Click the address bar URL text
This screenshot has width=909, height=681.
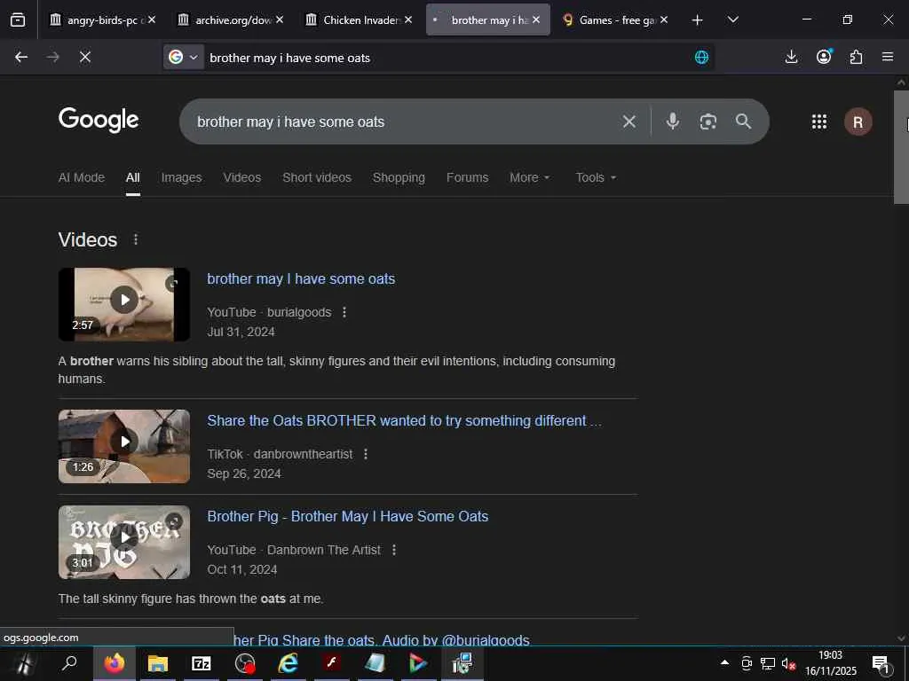(290, 58)
